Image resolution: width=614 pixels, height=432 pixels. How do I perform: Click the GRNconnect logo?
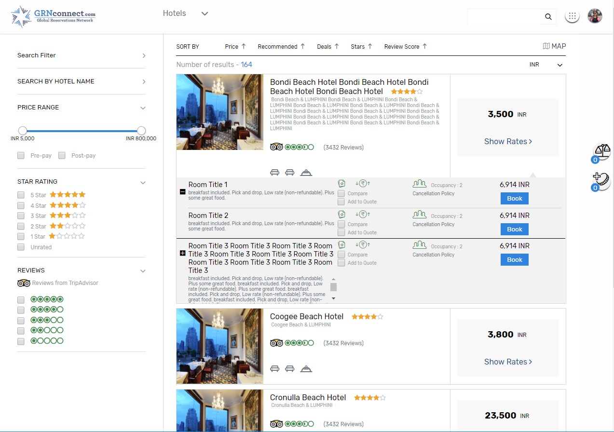53,17
